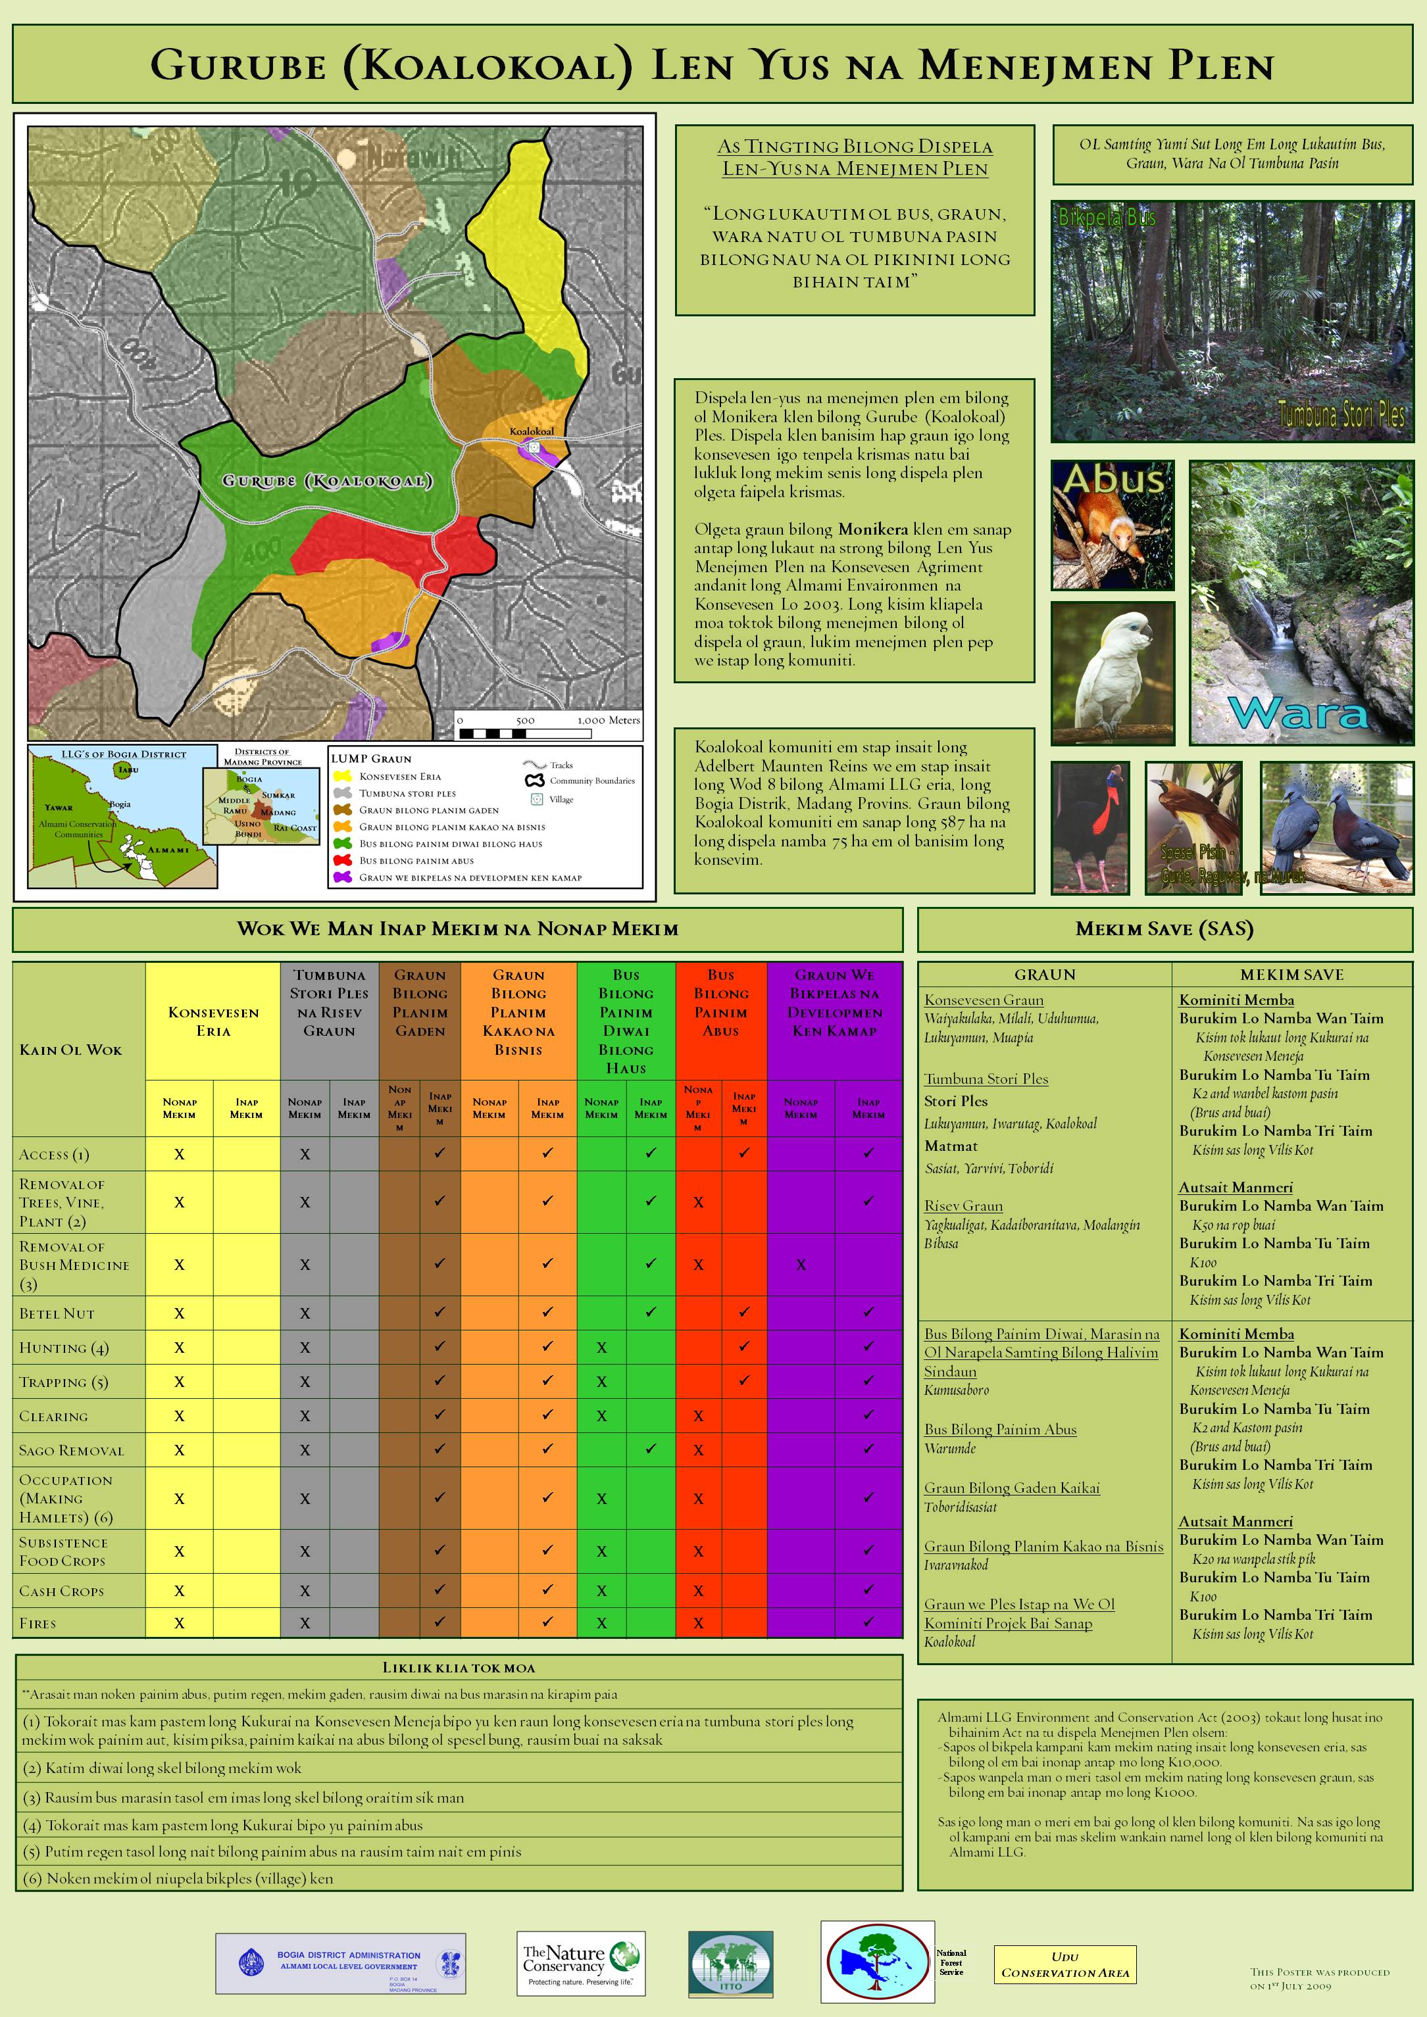Open the cassowary photo
Viewport: 1427px width, 2017px height.
pos(1090,827)
